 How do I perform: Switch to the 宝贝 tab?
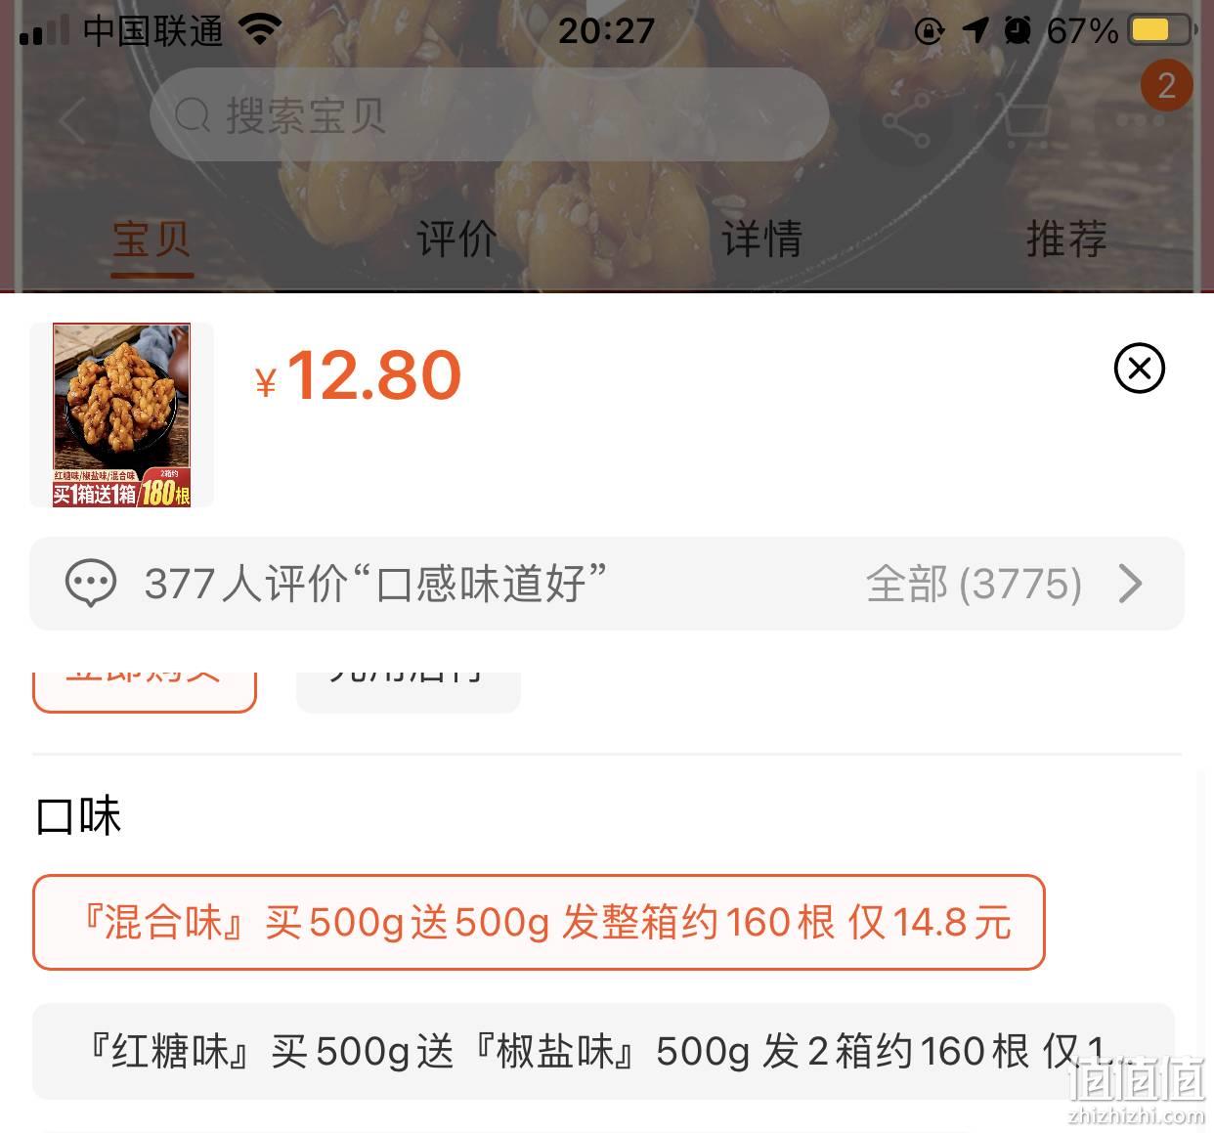pyautogui.click(x=152, y=240)
